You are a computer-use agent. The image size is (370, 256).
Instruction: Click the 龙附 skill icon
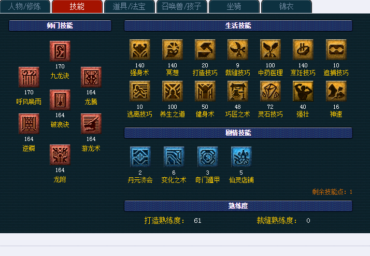60,155
